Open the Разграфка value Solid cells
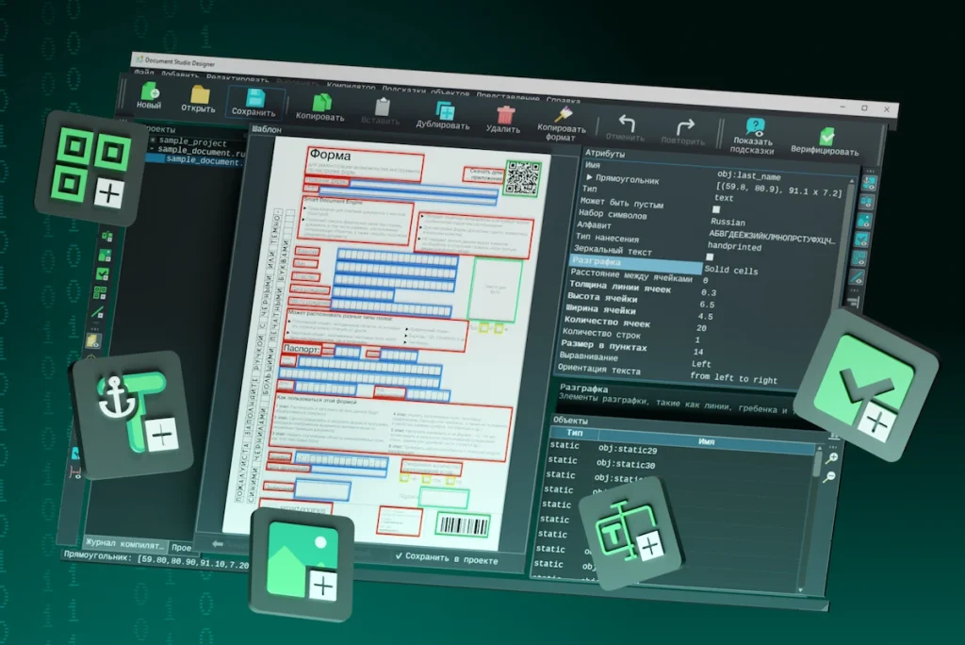This screenshot has height=645, width=965. pos(730,271)
